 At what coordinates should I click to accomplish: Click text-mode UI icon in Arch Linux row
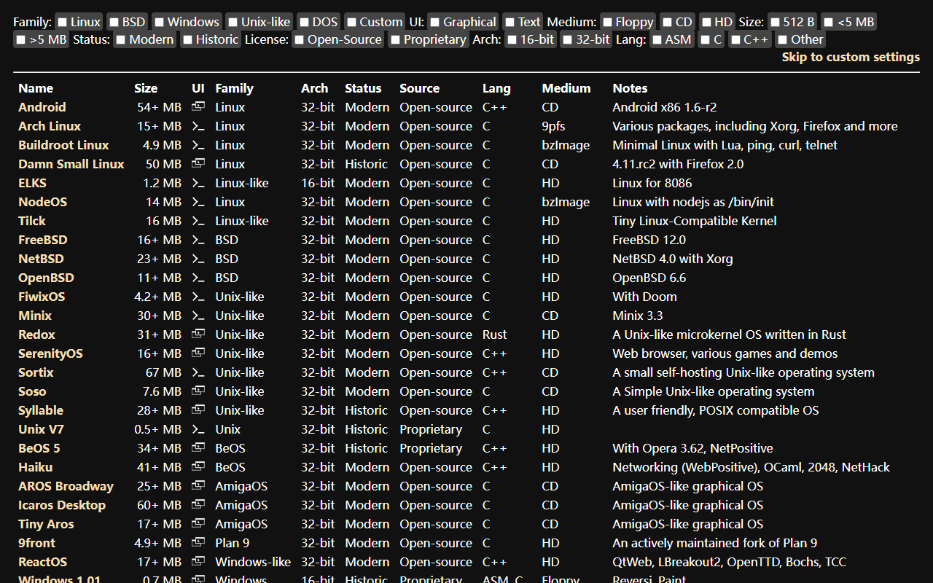coord(198,126)
